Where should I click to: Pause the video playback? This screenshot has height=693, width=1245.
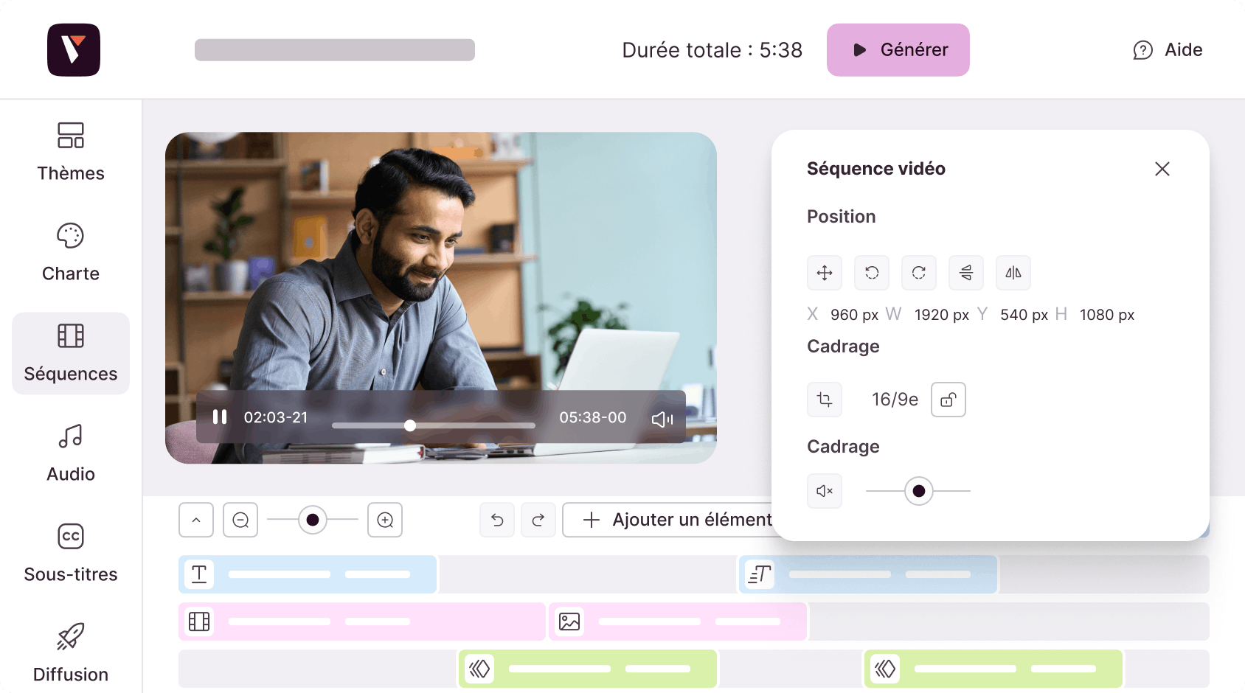pyautogui.click(x=220, y=417)
